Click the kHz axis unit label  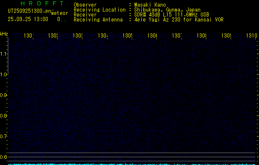point(4,33)
